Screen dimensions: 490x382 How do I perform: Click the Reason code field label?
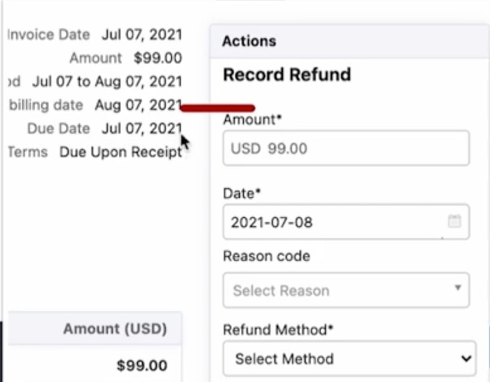pos(266,256)
